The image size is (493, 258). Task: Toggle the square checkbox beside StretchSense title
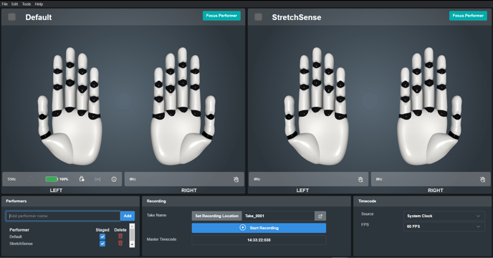(x=258, y=17)
